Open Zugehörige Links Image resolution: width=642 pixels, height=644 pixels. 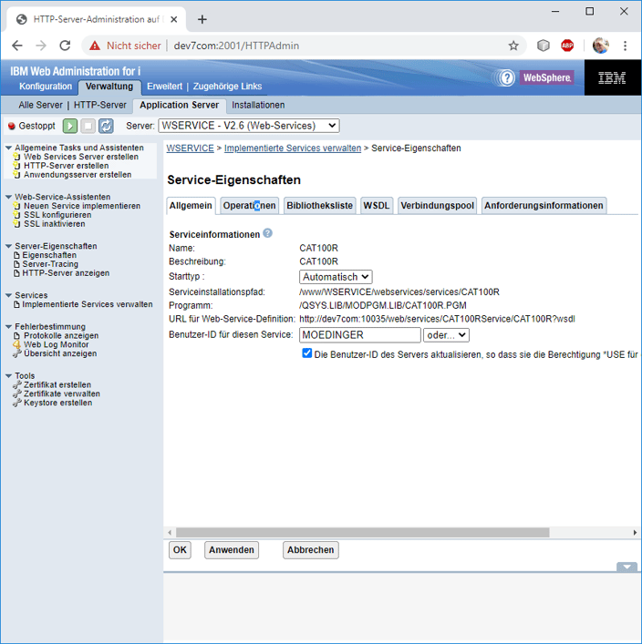[227, 87]
